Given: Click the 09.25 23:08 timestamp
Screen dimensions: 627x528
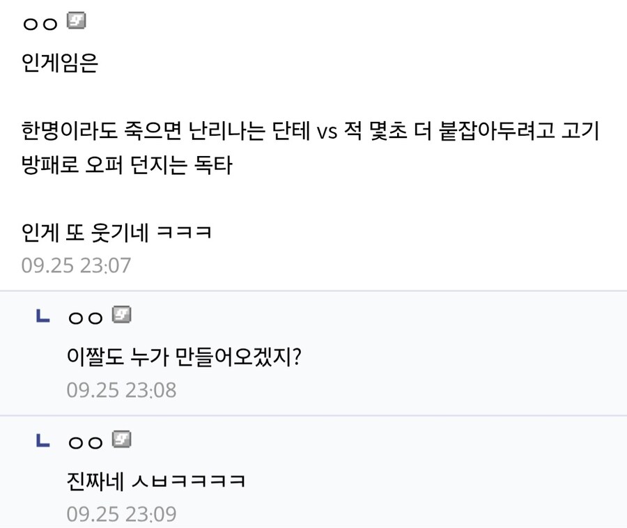Looking at the screenshot, I should [121, 389].
